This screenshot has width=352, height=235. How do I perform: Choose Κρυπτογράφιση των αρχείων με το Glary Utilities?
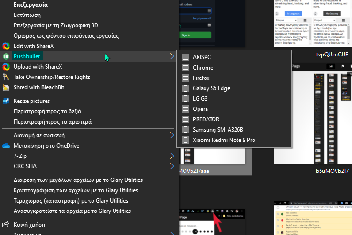tap(88, 190)
